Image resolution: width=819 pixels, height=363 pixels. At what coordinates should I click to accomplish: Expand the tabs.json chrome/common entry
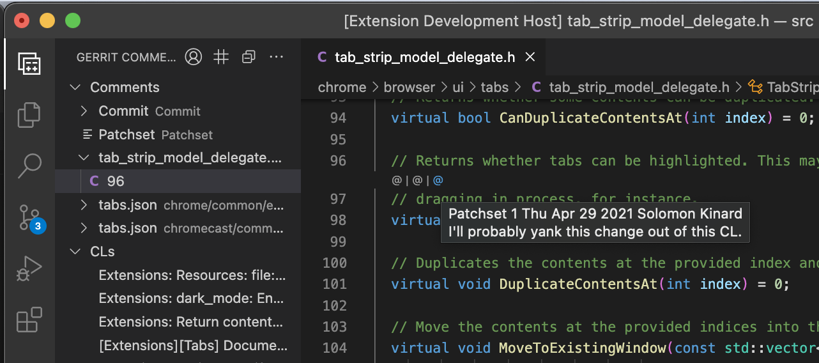84,205
